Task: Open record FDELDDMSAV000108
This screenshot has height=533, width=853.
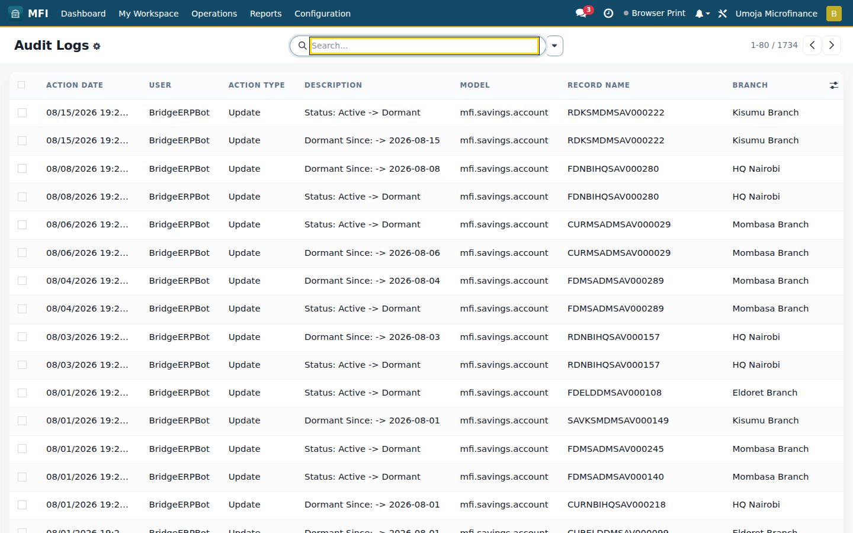Action: pos(614,393)
